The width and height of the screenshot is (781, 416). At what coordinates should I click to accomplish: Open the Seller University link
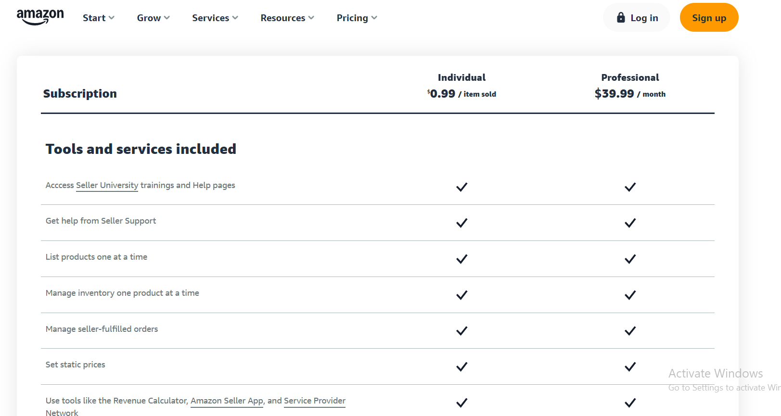pyautogui.click(x=107, y=185)
